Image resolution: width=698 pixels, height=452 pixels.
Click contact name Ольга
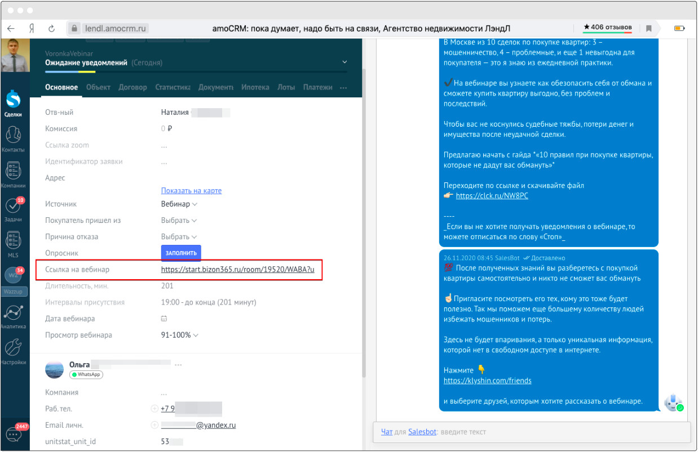pyautogui.click(x=79, y=365)
